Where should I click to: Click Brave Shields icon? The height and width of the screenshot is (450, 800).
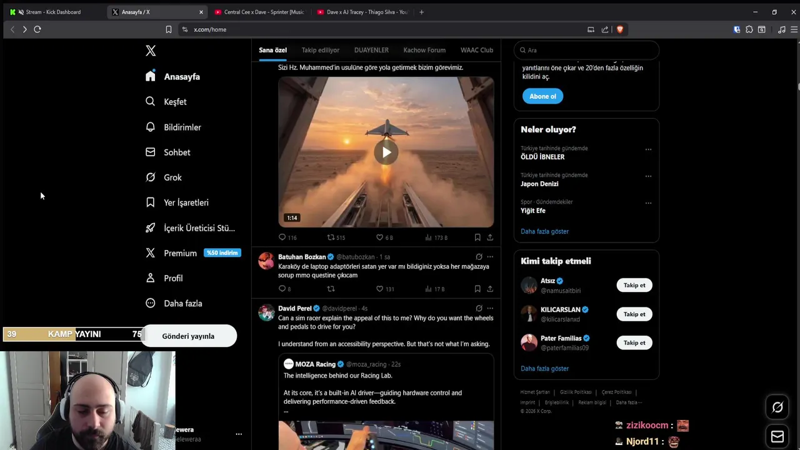(619, 29)
